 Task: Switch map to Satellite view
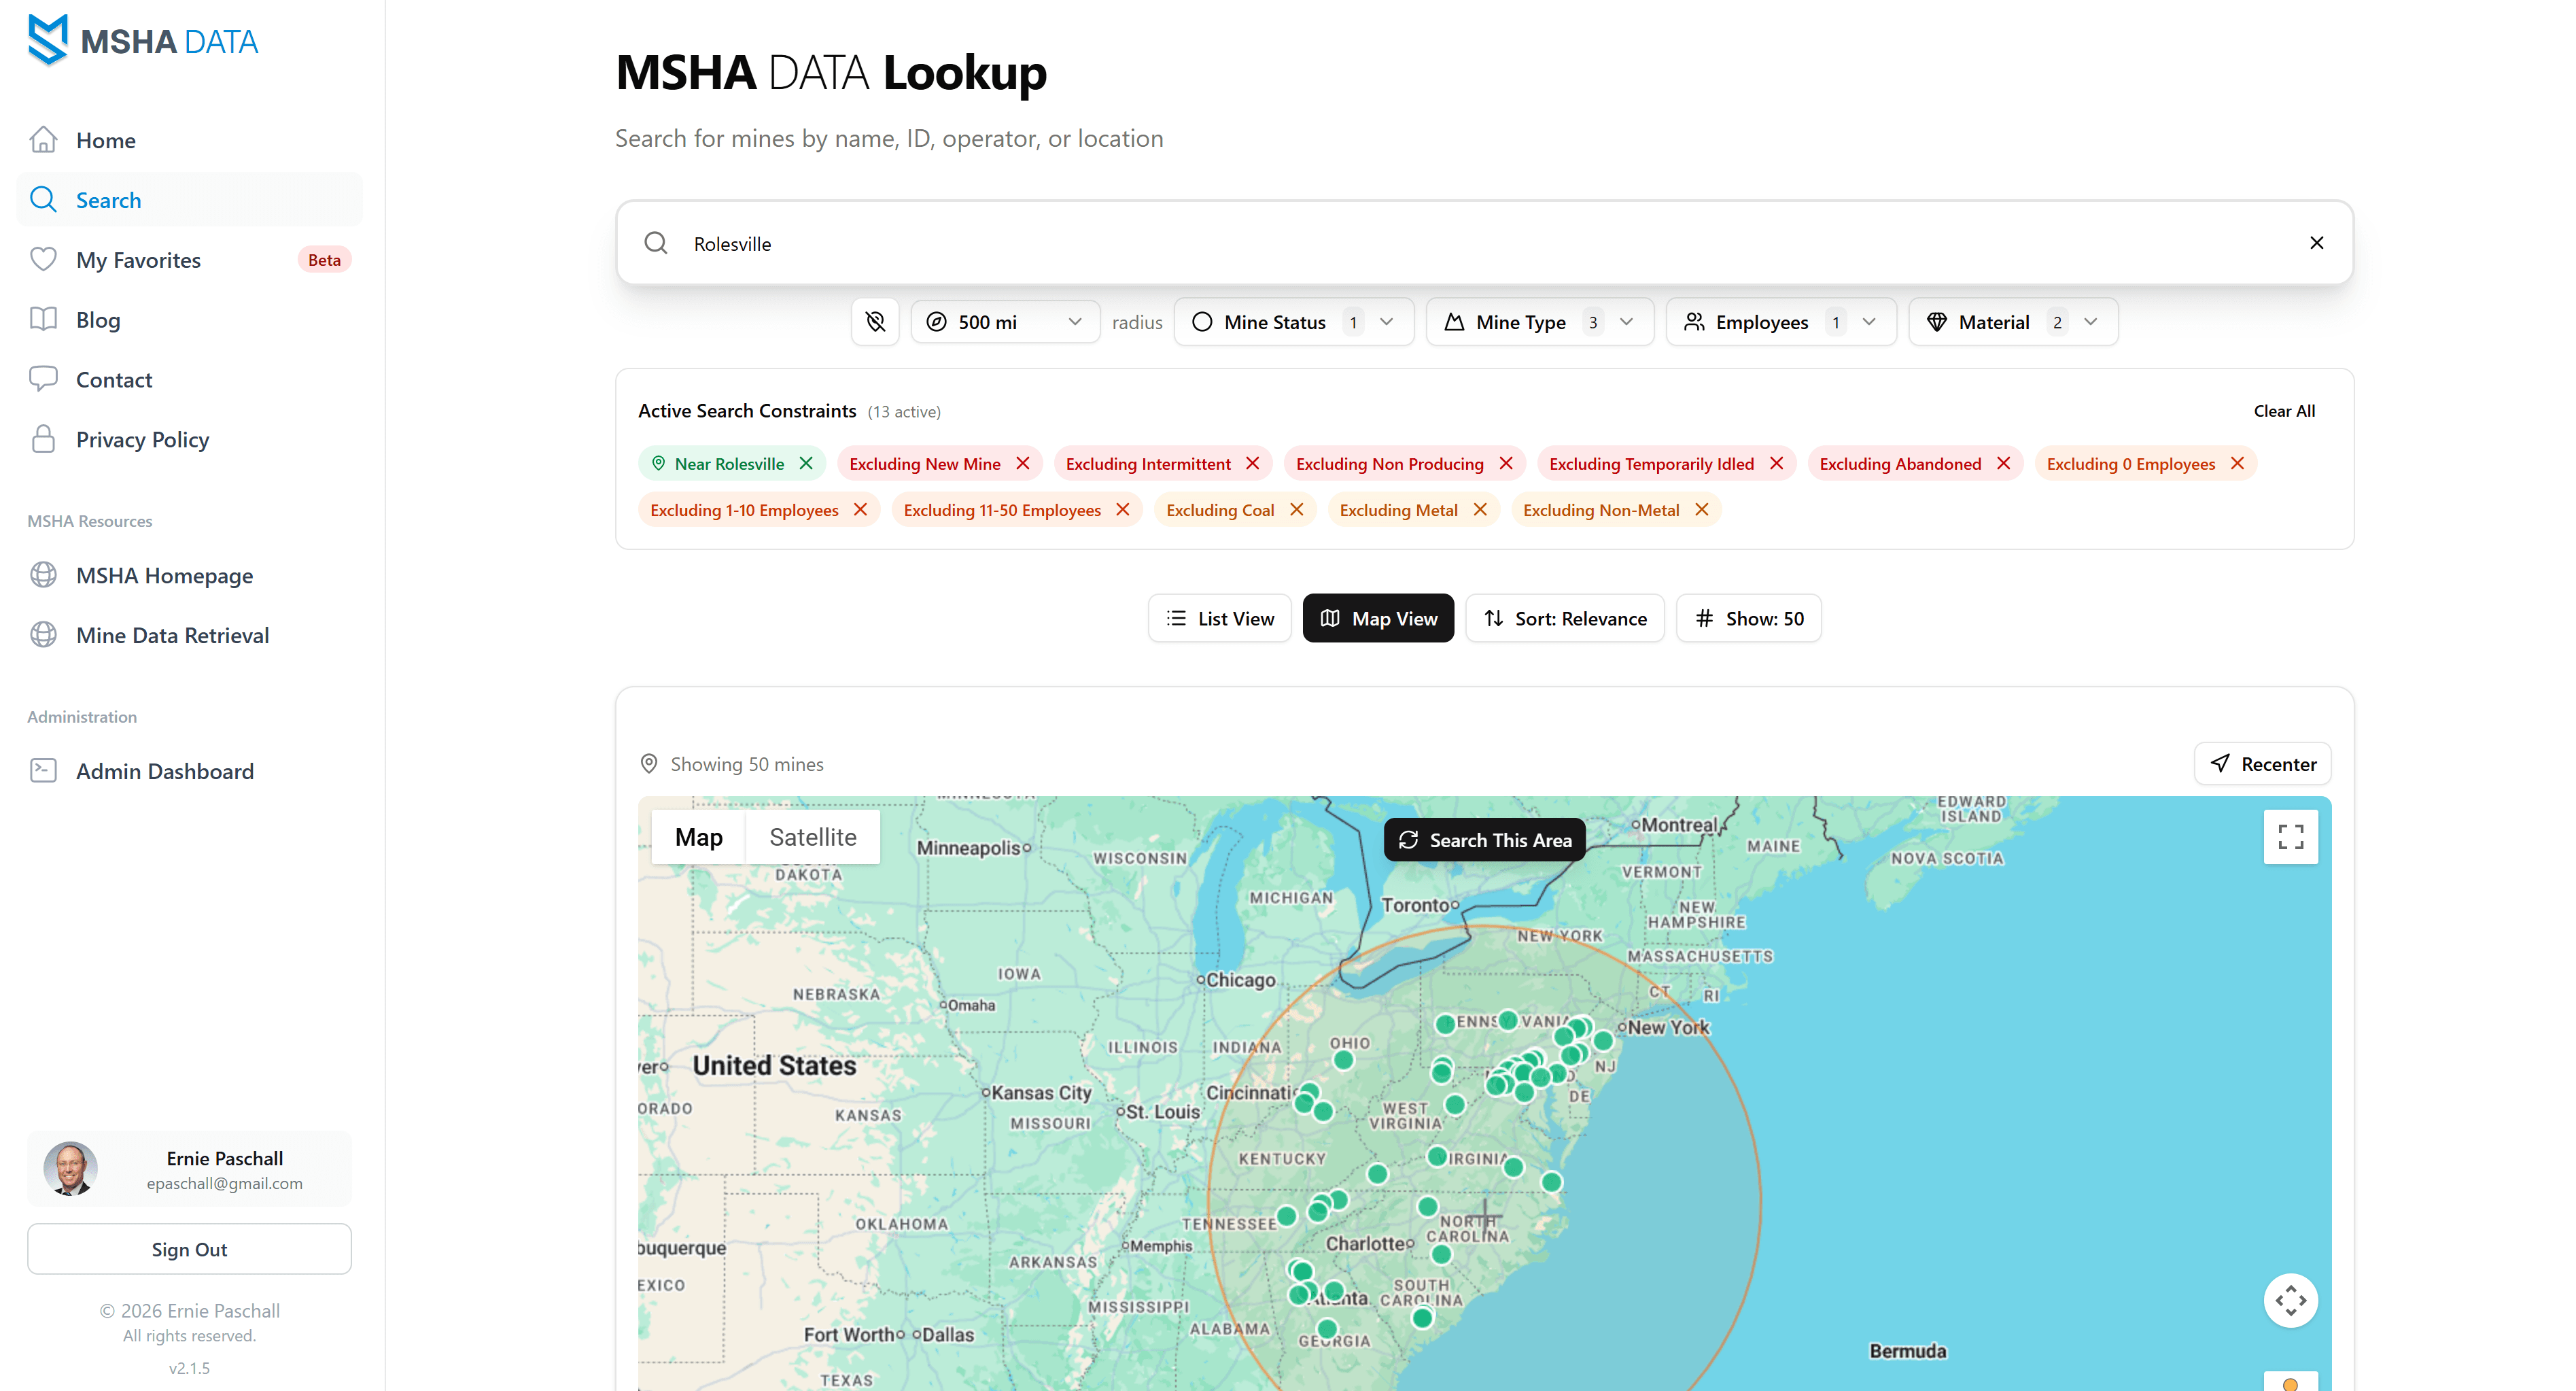[812, 836]
